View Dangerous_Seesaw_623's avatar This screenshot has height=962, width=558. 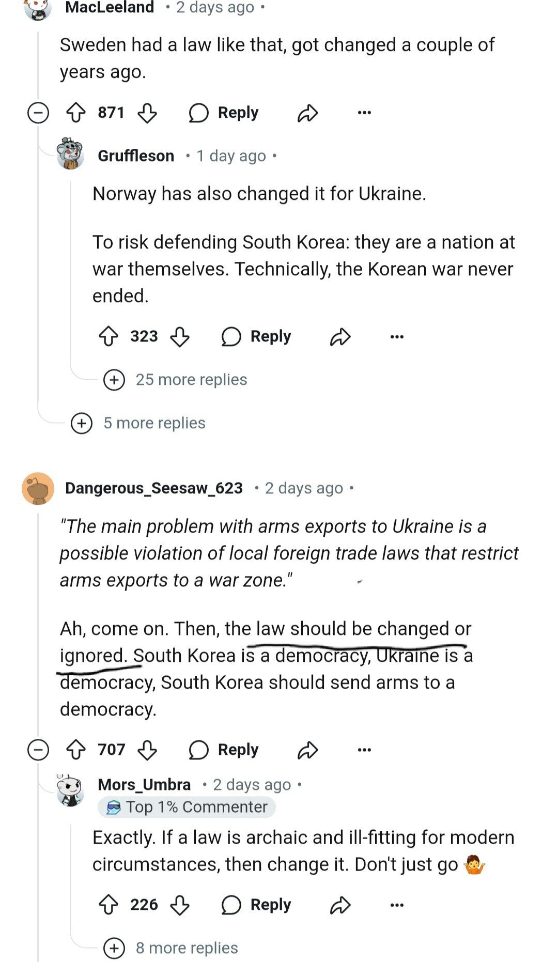point(38,488)
